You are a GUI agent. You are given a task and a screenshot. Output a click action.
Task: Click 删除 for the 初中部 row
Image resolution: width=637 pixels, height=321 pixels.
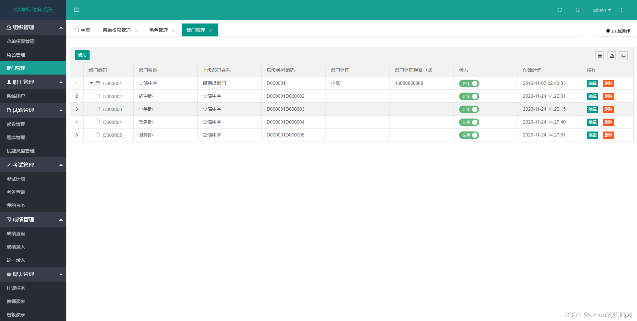pyautogui.click(x=608, y=96)
